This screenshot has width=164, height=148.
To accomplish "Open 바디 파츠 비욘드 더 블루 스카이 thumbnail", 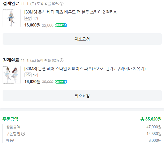I will 12,18.
